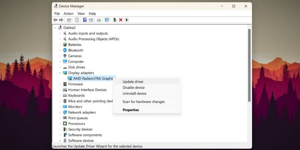The height and width of the screenshot is (150, 300).
Task: Click the Firmware chip icon
Action: click(65, 84)
